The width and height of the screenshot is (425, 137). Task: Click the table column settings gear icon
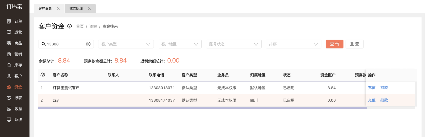click(x=43, y=75)
